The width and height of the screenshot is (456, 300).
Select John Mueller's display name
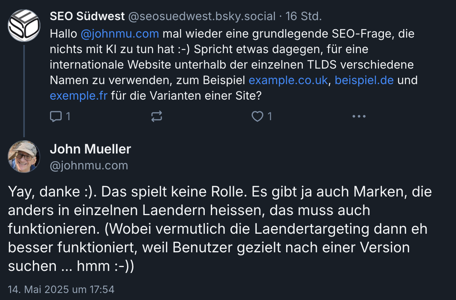point(90,149)
